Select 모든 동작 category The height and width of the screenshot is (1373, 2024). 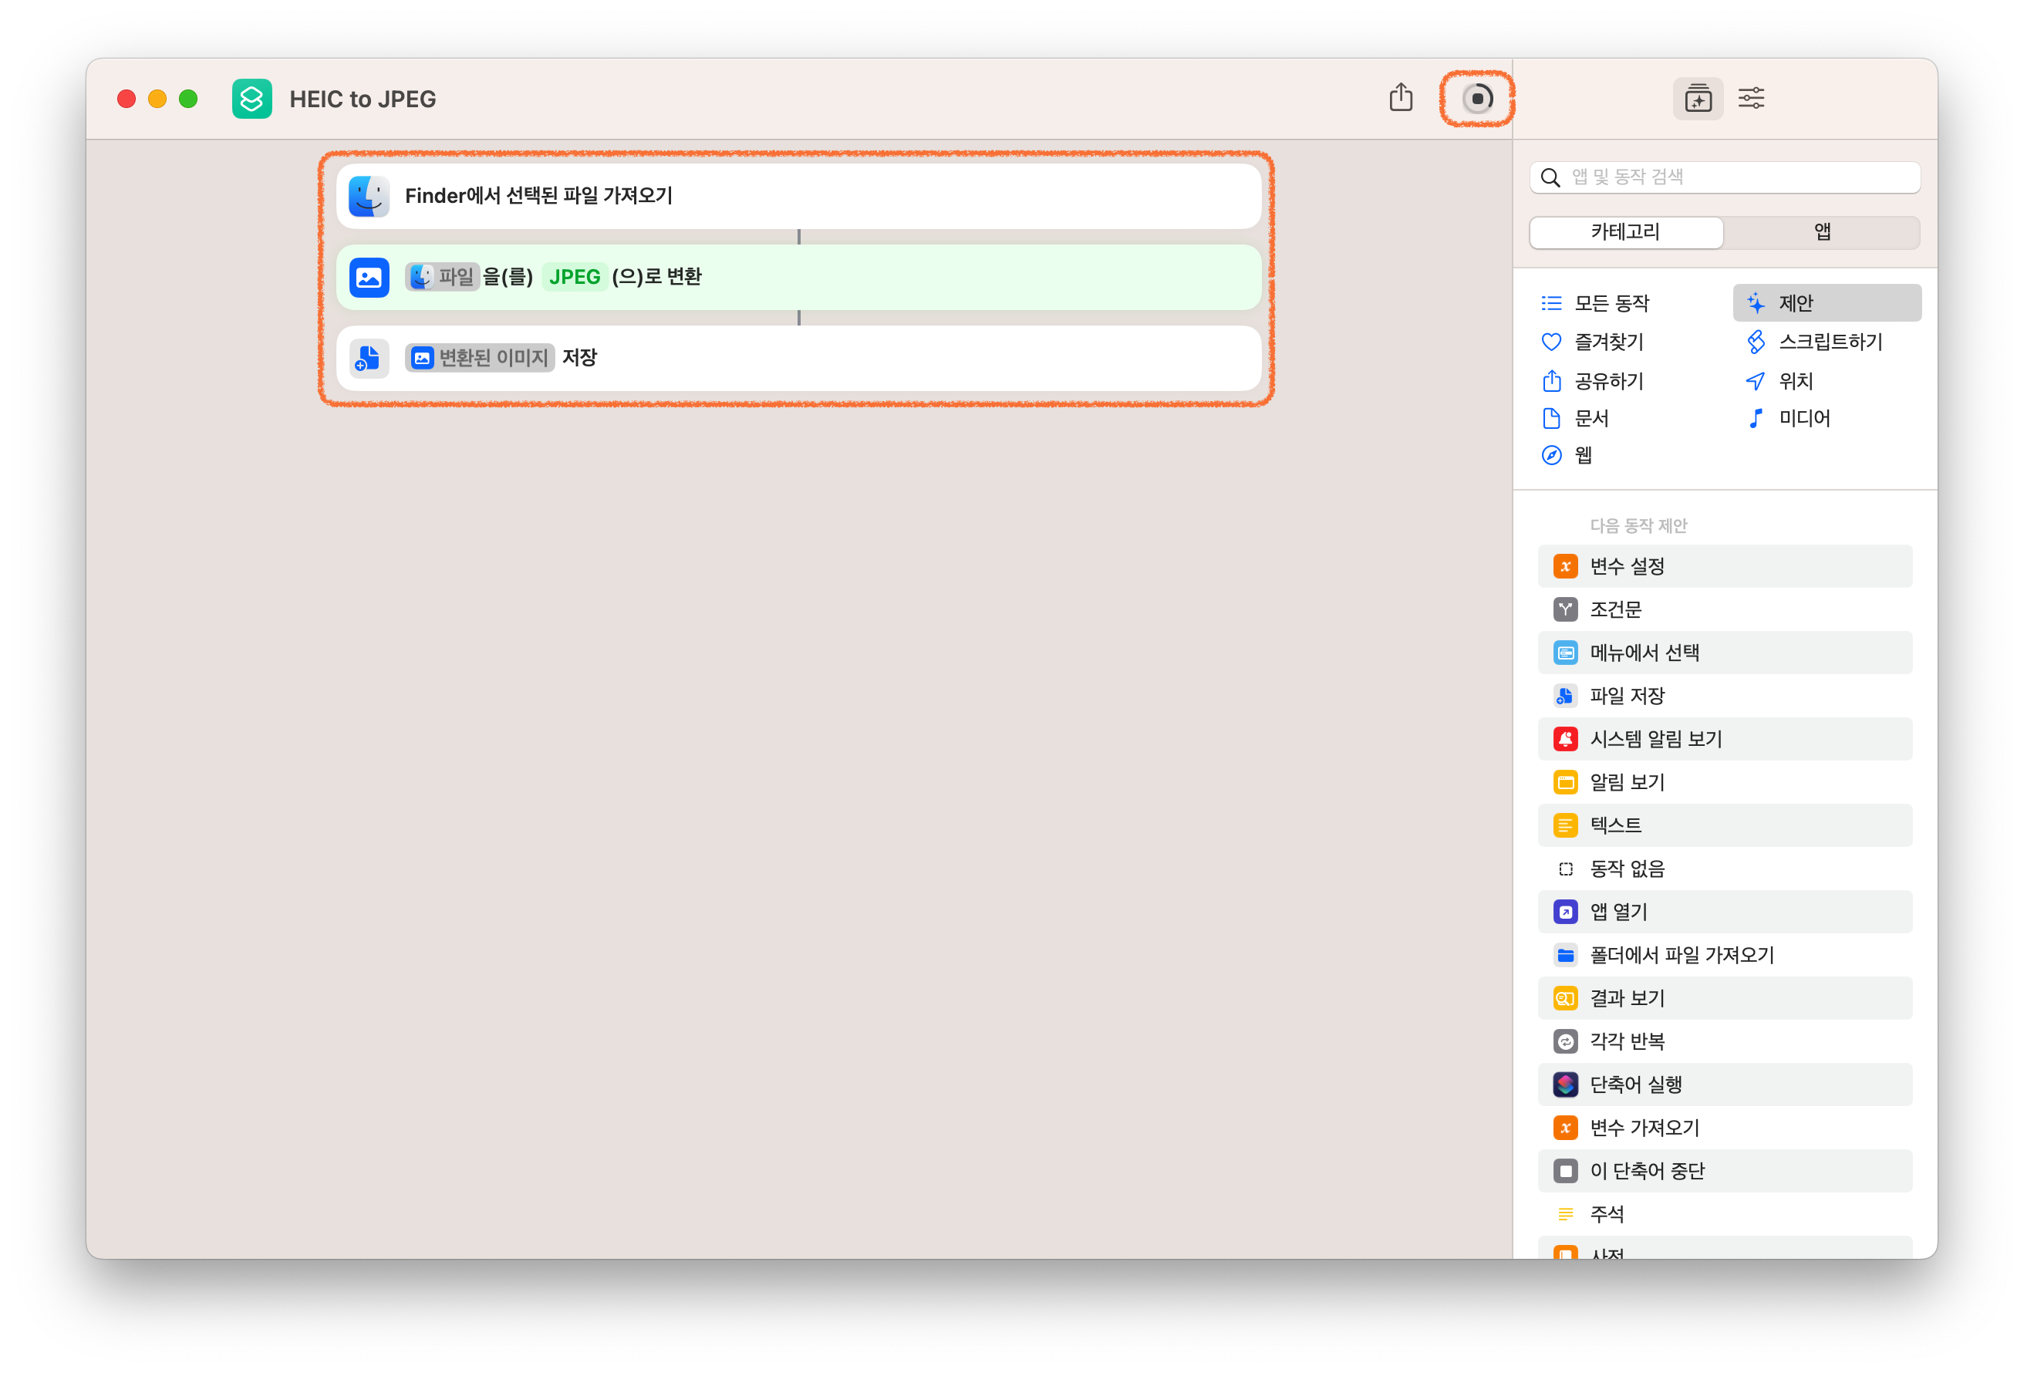1611,303
